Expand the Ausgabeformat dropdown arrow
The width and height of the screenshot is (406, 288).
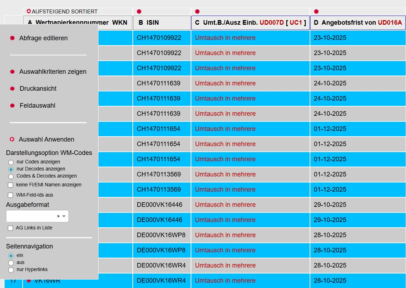[x=64, y=216]
